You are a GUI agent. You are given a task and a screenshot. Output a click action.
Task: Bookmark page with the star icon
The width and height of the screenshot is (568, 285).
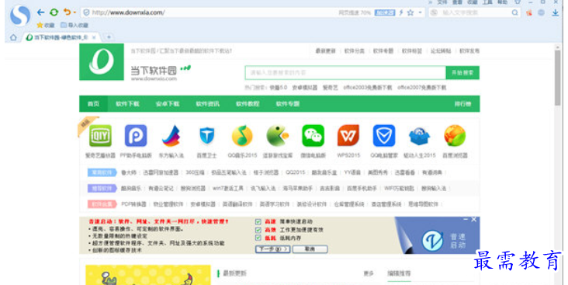tap(410, 12)
